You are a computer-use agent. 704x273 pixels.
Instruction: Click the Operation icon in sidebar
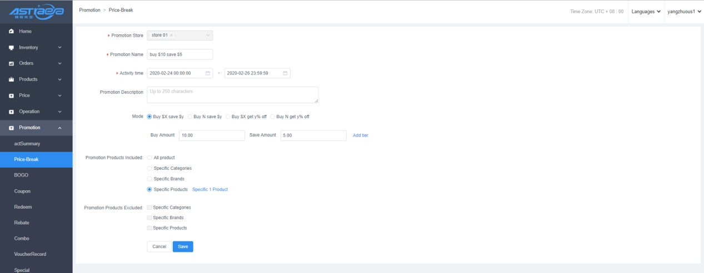click(x=11, y=112)
